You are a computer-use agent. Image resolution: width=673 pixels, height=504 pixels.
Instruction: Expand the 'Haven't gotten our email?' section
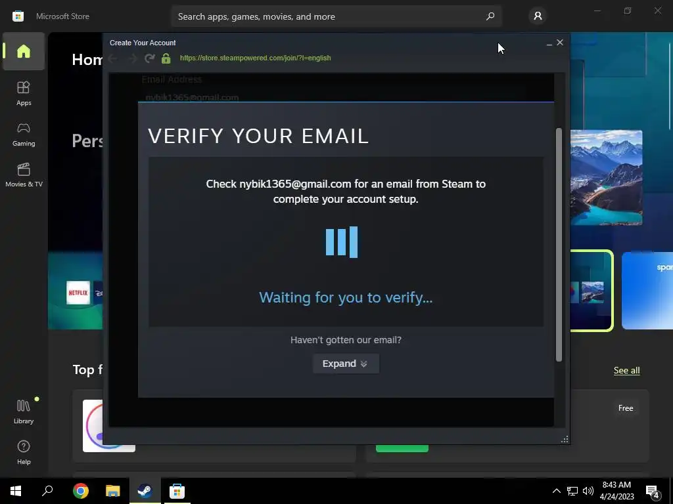pyautogui.click(x=346, y=364)
